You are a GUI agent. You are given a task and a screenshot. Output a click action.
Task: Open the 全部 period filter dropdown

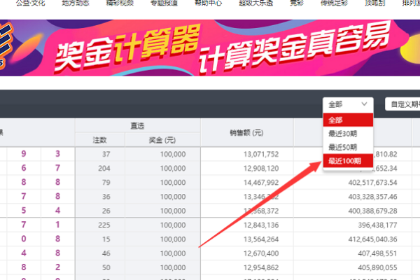(348, 104)
